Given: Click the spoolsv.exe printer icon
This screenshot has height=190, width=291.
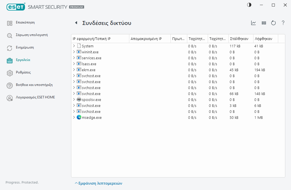Looking at the screenshot, I should click(x=79, y=100).
